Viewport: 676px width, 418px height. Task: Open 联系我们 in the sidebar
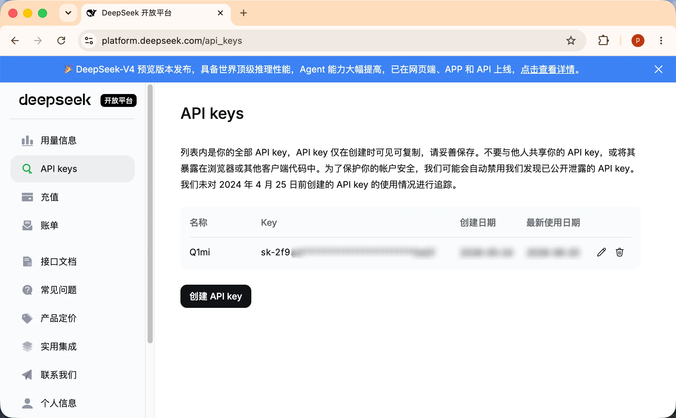tap(72, 375)
